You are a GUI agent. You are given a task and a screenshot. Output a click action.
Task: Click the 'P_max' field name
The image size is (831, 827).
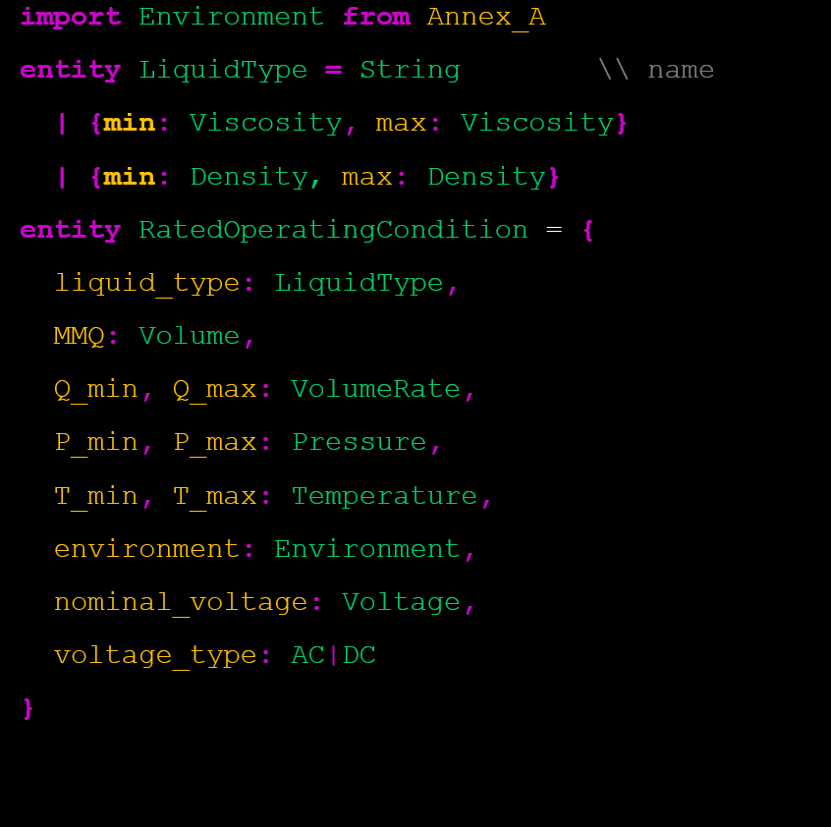[x=215, y=442]
